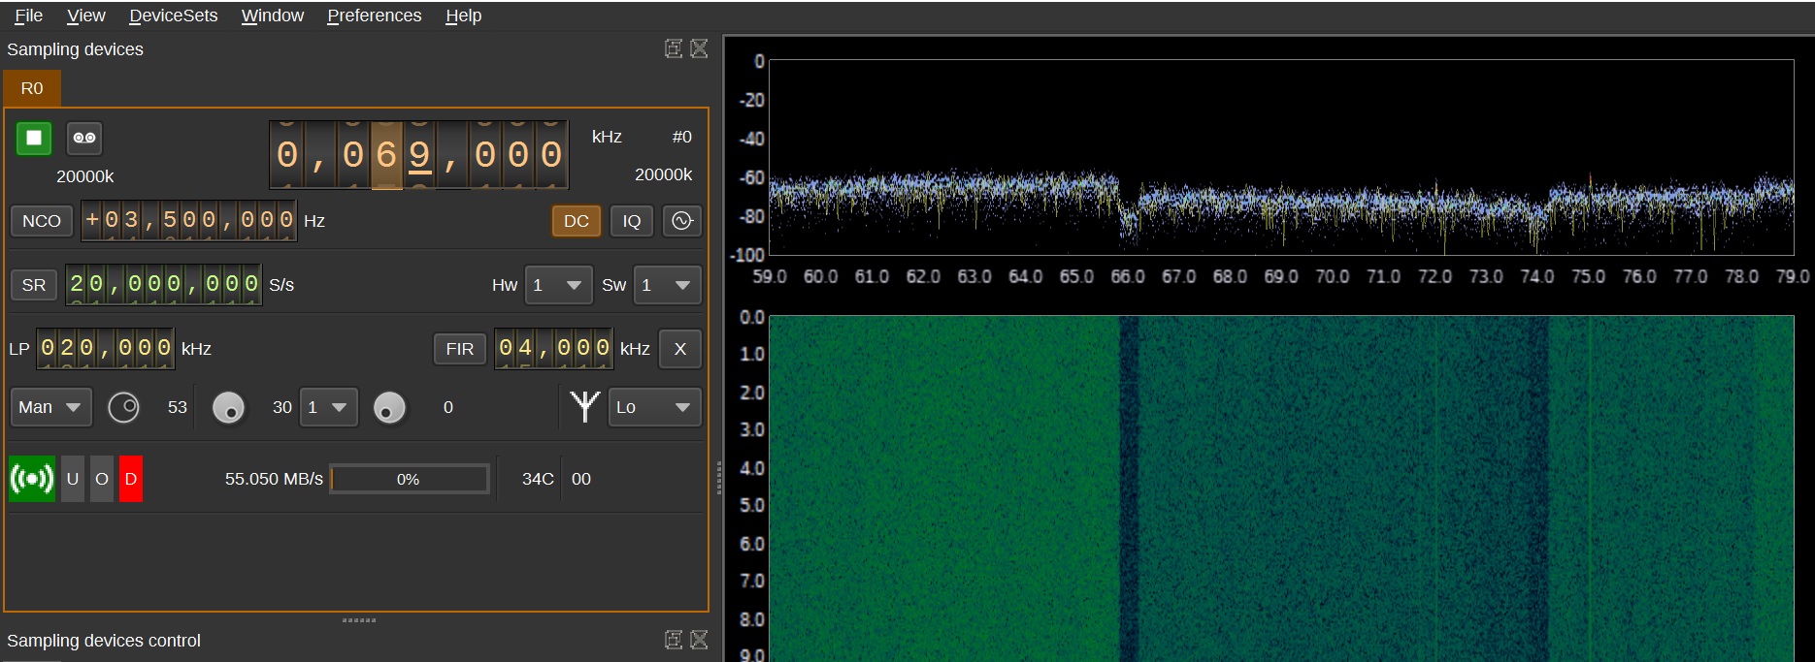Click the spectrum plot display
This screenshot has height=662, width=1815.
point(1281,157)
